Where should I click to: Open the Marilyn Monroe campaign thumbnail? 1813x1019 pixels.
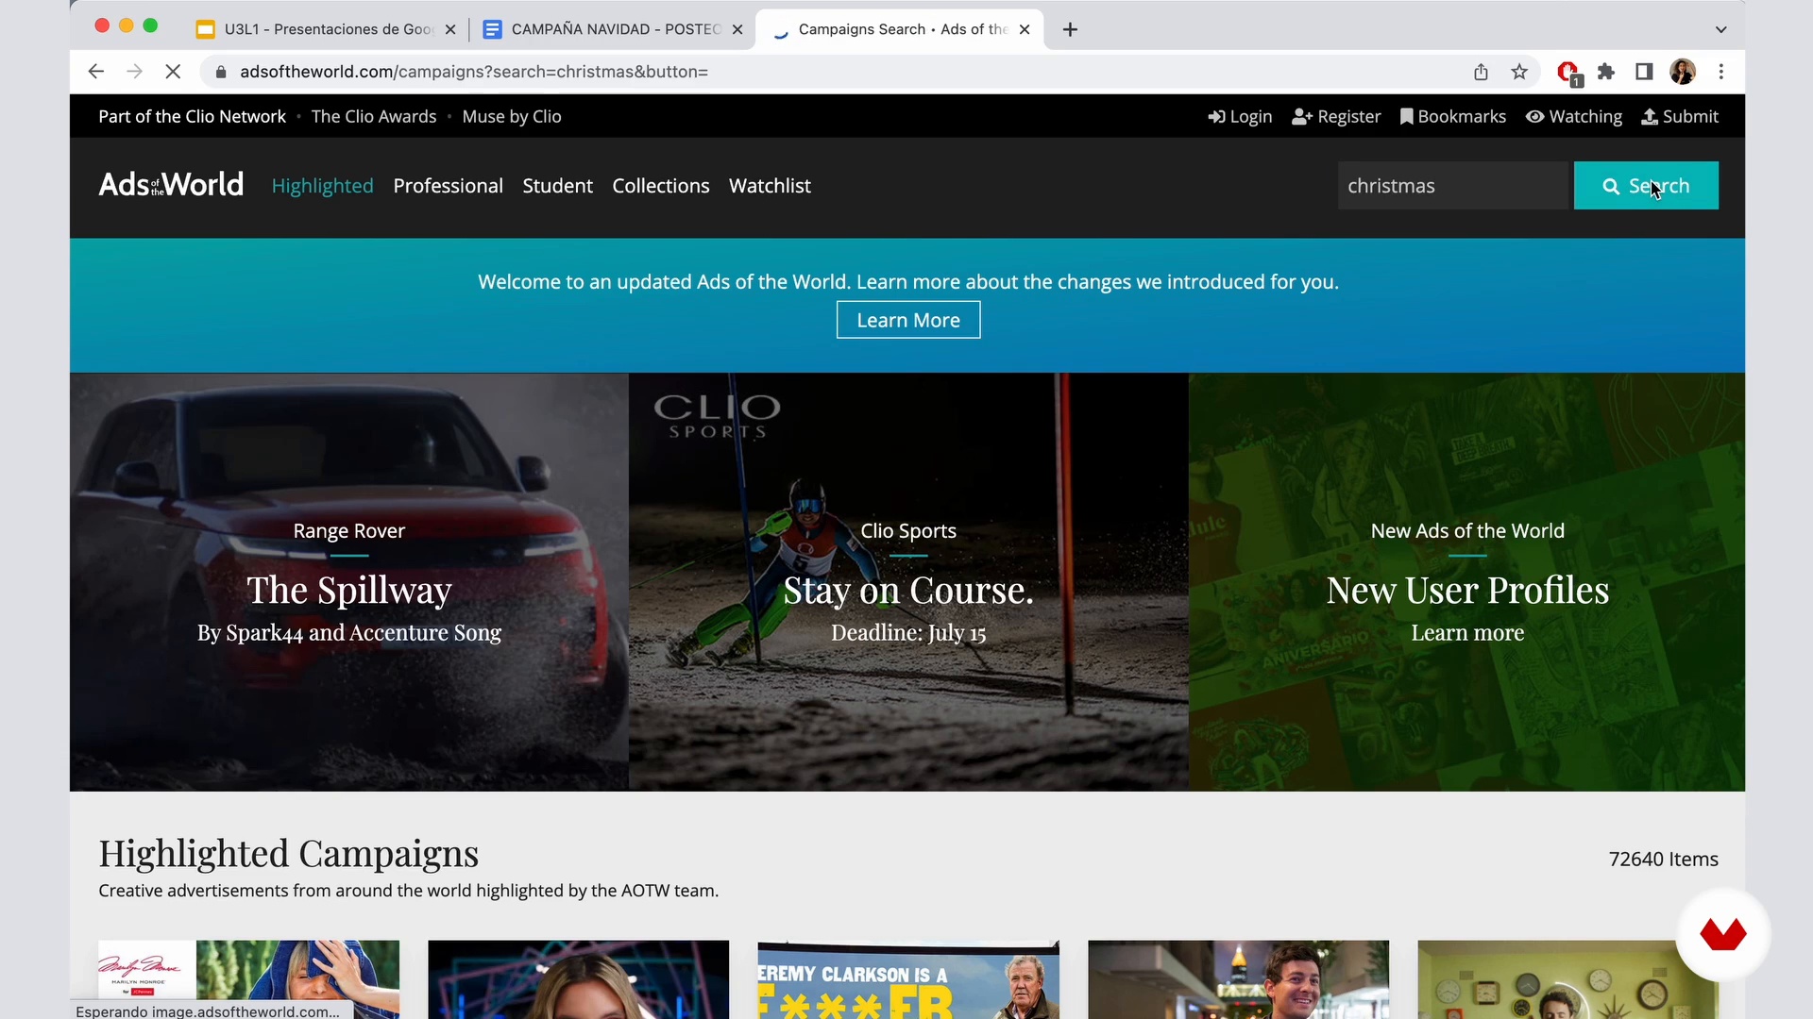[248, 979]
